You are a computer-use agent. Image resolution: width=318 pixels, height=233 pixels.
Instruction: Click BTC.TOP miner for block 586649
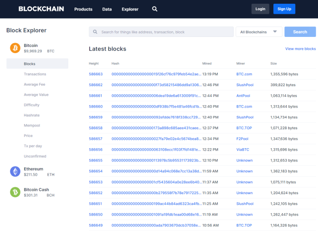click(244, 225)
